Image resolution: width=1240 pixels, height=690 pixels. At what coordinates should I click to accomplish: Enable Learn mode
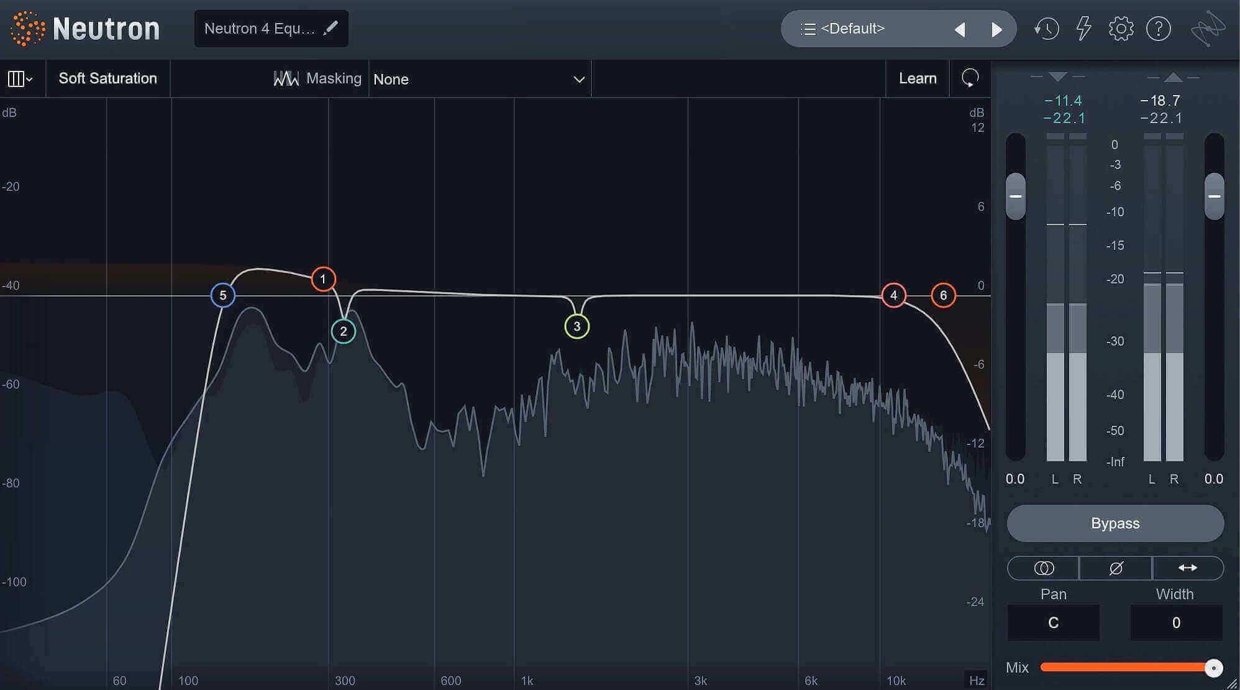[x=918, y=78]
